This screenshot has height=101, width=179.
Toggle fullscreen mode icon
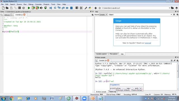(81, 8)
